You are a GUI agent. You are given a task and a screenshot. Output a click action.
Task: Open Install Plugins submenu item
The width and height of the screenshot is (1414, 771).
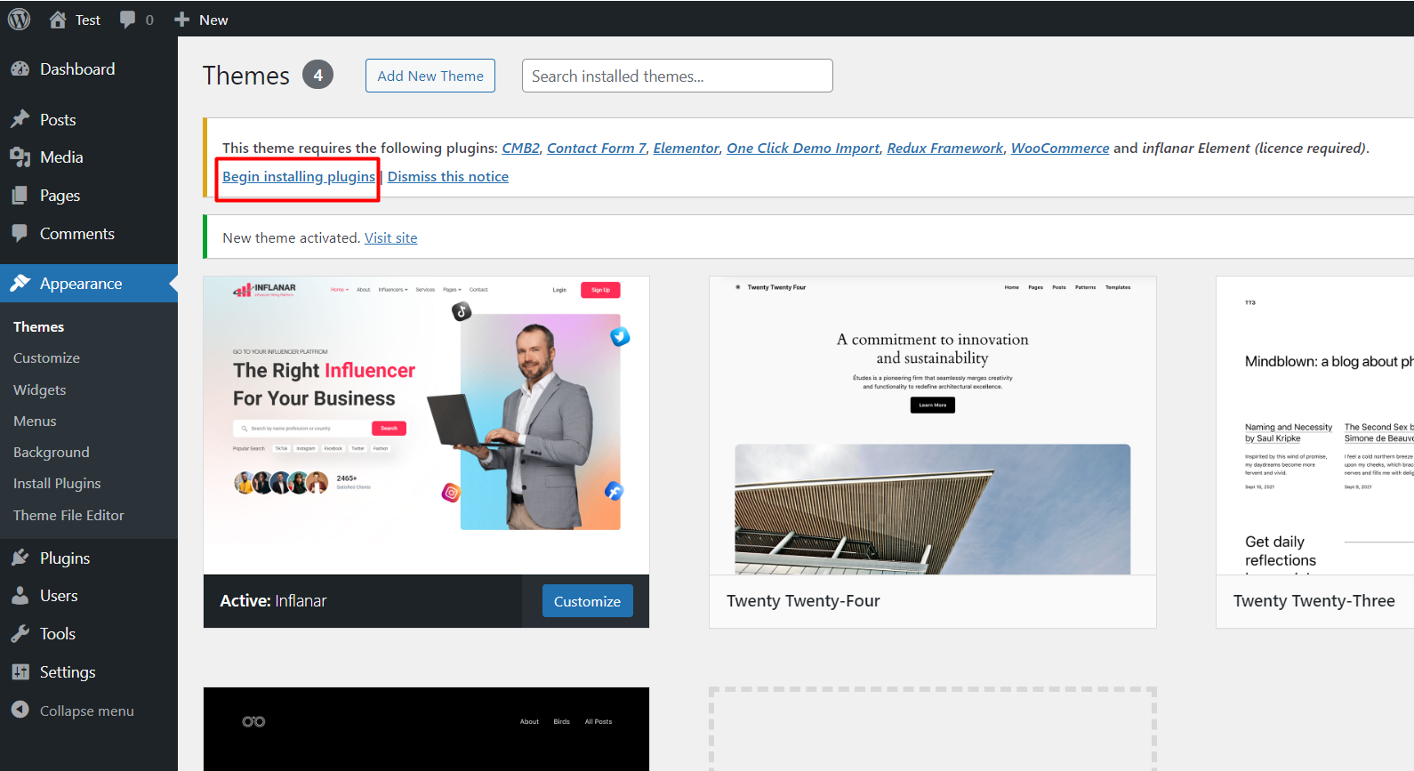click(x=57, y=484)
